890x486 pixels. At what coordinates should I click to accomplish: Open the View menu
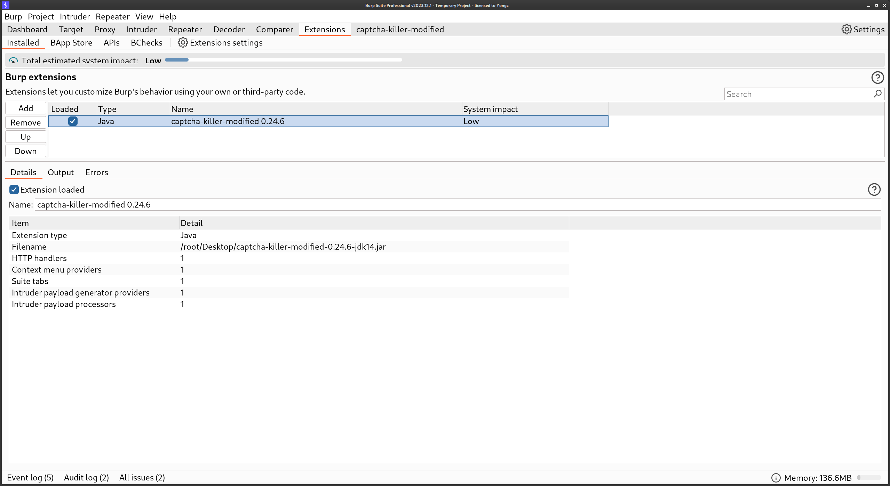(x=144, y=17)
